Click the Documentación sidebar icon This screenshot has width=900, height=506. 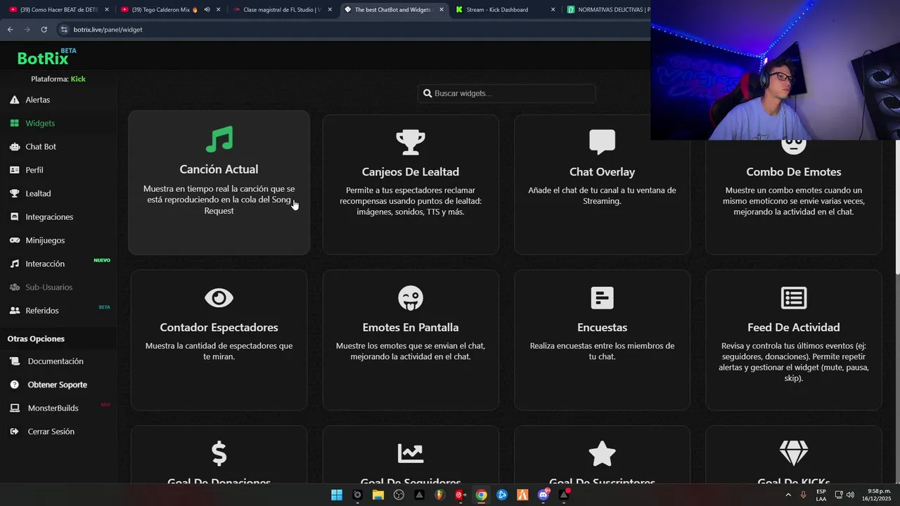pyautogui.click(x=15, y=361)
